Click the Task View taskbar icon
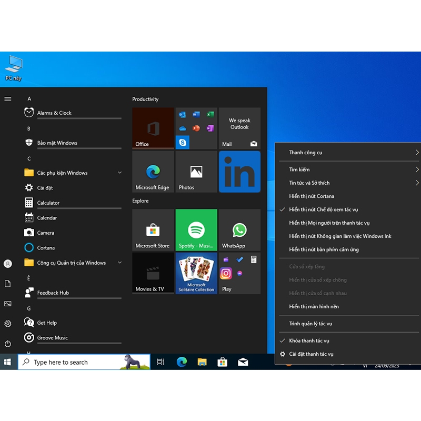Viewport: 421px width, 421px height. [x=161, y=362]
